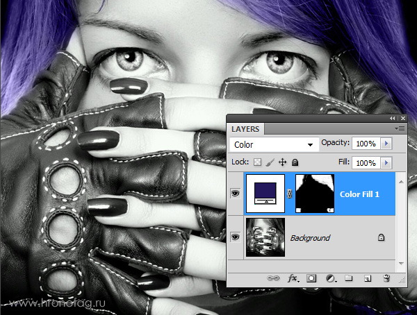
Task: Collapse the panel with double arrows
Action: pos(393,118)
